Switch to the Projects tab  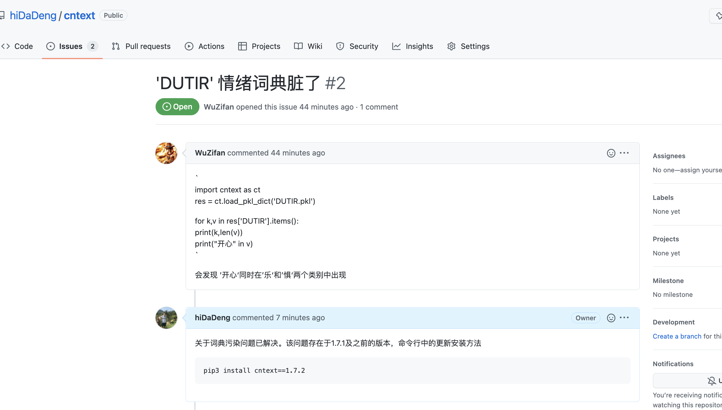(259, 46)
